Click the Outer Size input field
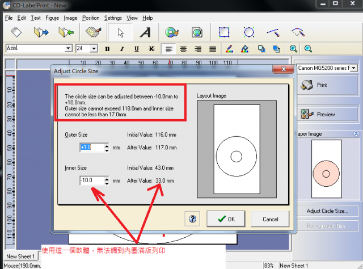 [92, 148]
